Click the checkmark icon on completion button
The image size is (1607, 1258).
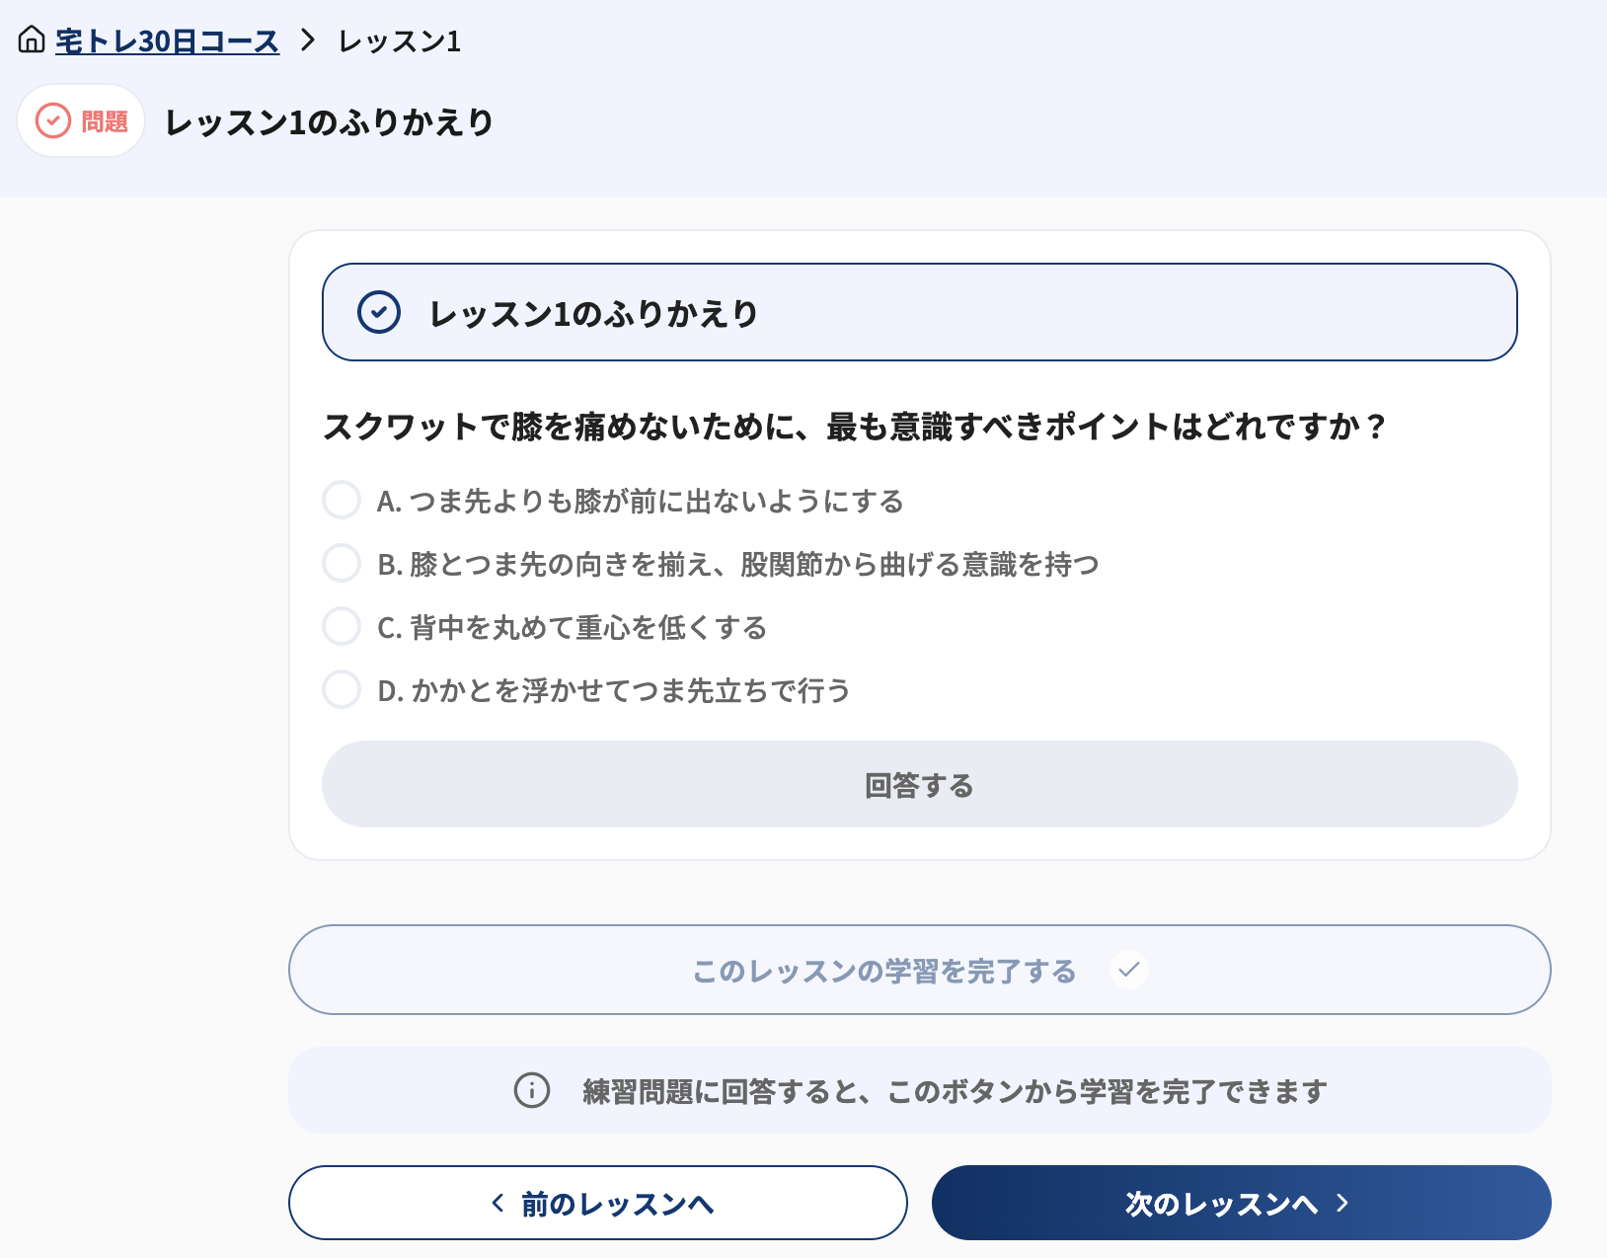(1129, 970)
